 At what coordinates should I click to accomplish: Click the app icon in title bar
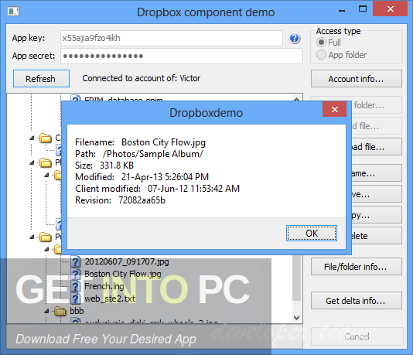click(13, 12)
